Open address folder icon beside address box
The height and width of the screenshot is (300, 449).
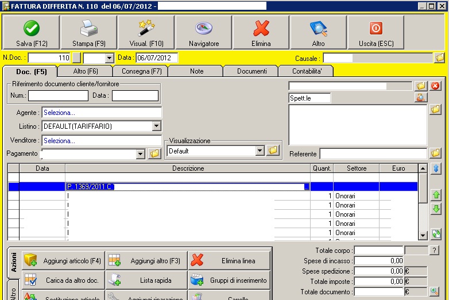coord(435,109)
